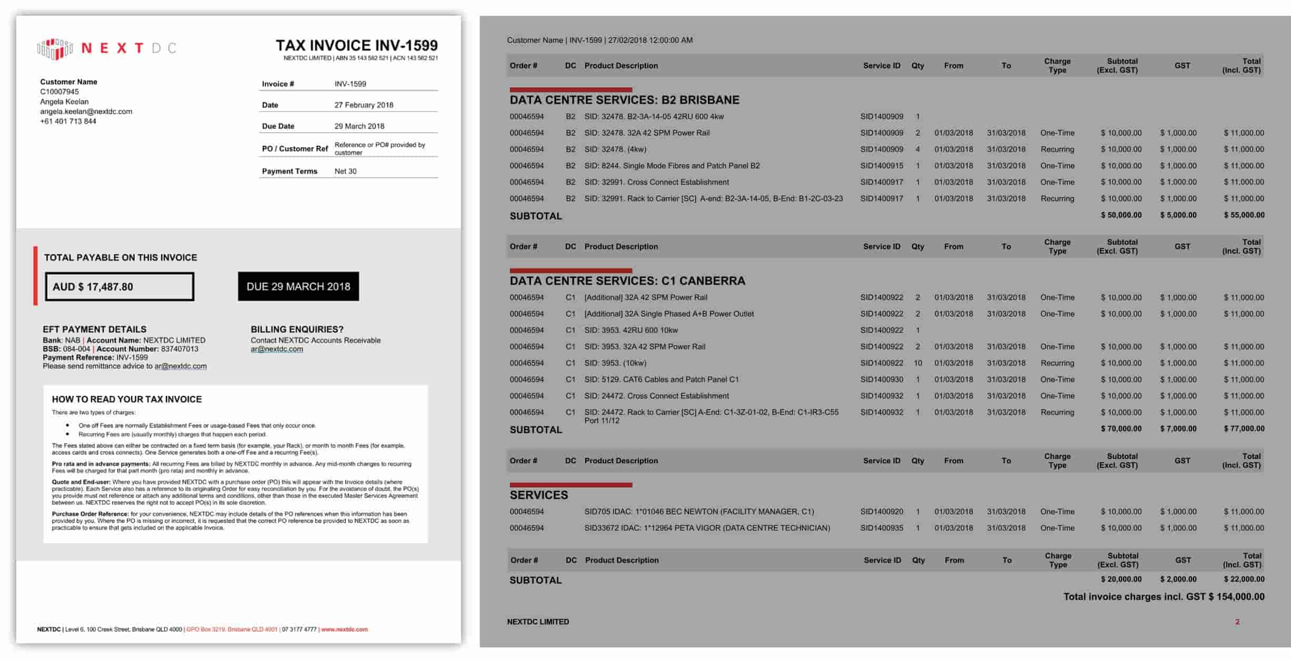Click the page number 2 in the footer
This screenshot has height=659, width=1291.
(x=1237, y=622)
